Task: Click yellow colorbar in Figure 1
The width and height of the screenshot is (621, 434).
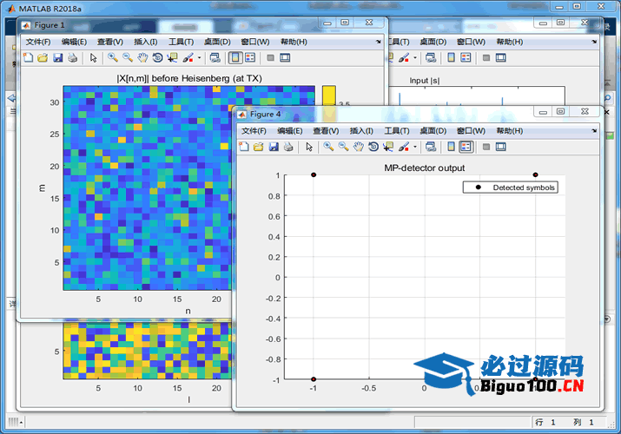Action: click(328, 95)
